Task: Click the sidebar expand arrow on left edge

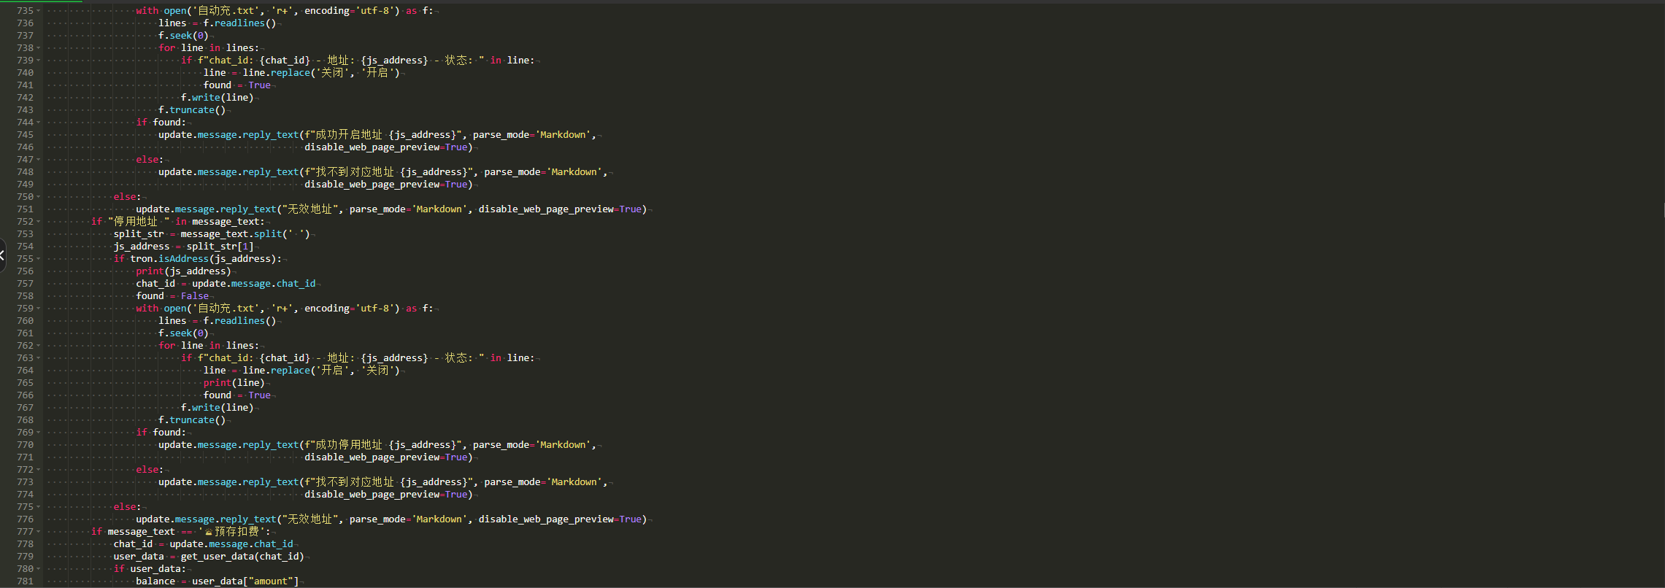Action: click(2, 255)
